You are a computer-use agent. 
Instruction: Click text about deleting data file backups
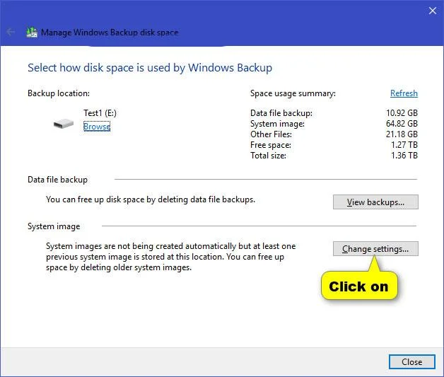(x=151, y=199)
